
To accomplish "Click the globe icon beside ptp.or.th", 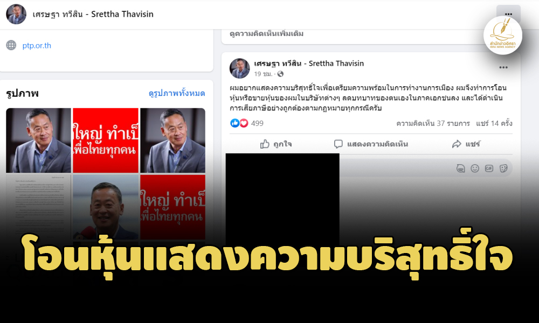I will [x=11, y=45].
